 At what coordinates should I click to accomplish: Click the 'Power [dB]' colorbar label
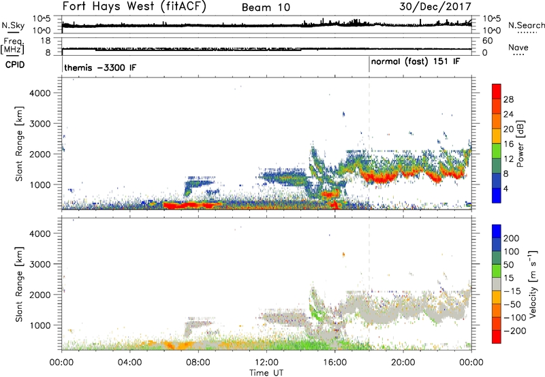click(520, 144)
